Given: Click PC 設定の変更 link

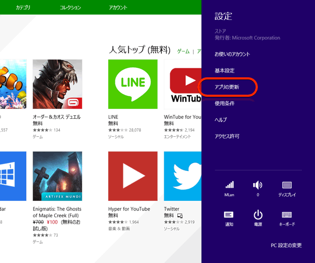Looking at the screenshot, I should click(x=286, y=246).
